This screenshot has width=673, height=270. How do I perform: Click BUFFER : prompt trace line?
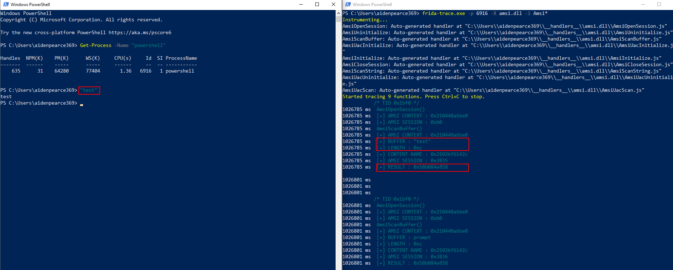tap(404, 237)
